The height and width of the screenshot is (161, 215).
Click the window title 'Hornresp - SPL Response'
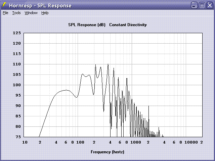coord(40,6)
